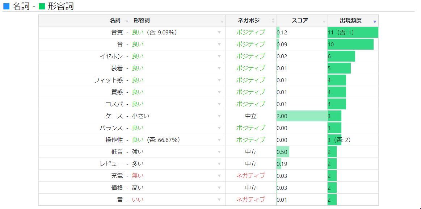
Task: Click the blue 名詞 legend square
Action: 6,6
